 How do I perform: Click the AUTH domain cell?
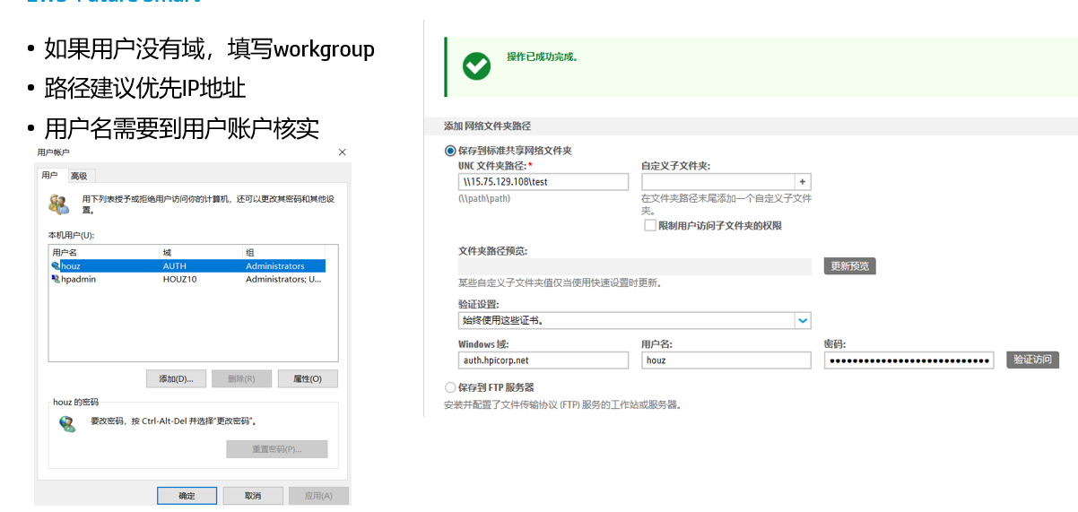pyautogui.click(x=175, y=266)
